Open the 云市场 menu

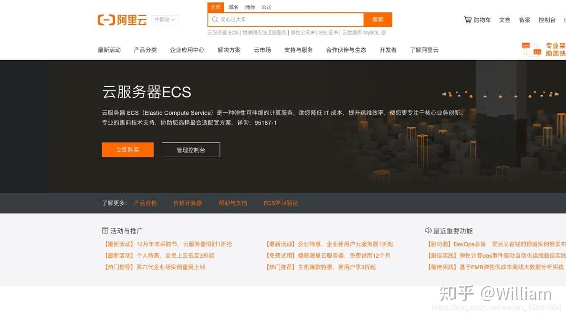[262, 50]
